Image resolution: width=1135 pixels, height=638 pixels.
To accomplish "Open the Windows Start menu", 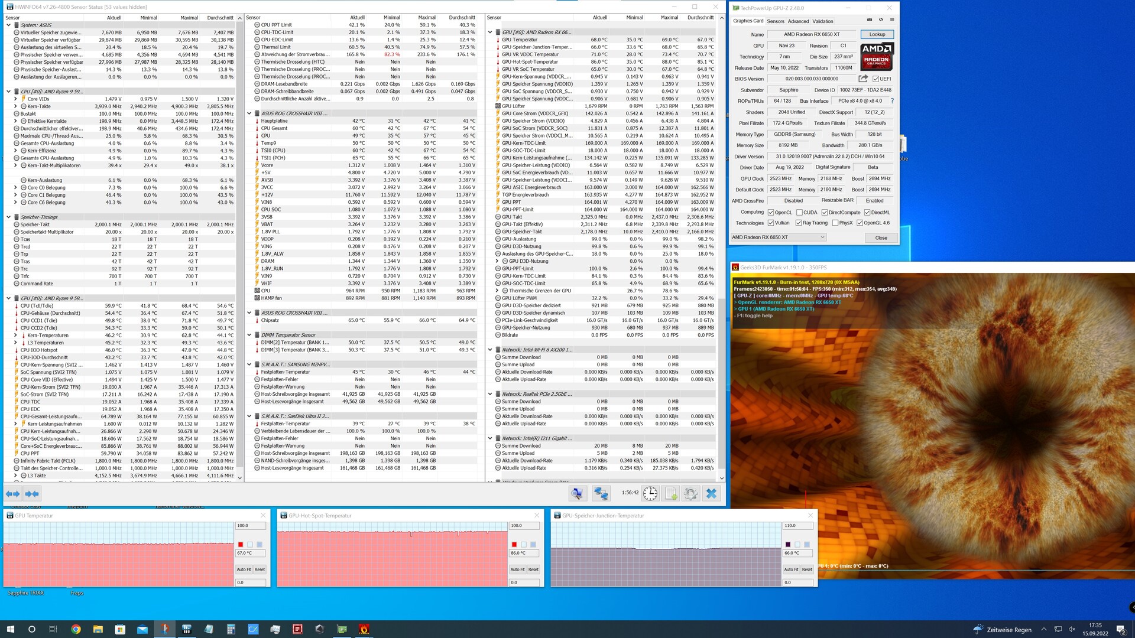I will pos(10,629).
